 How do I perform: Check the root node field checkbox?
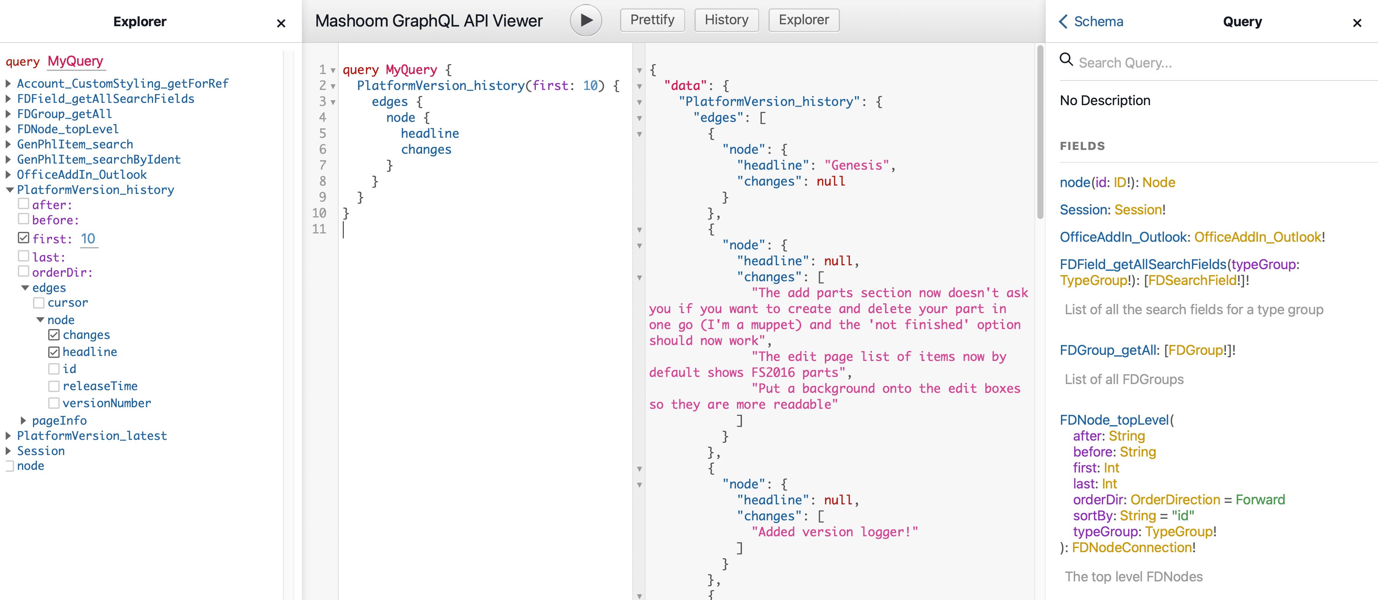pyautogui.click(x=9, y=466)
